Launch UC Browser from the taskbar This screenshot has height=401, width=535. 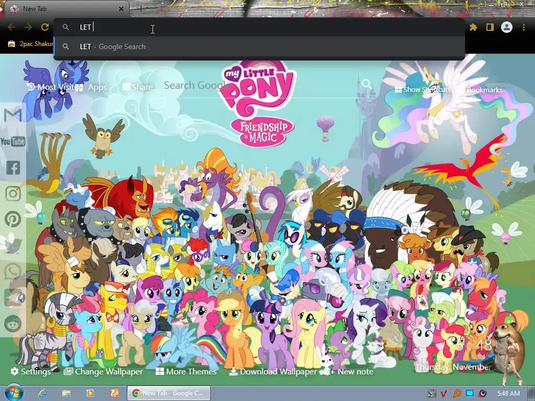click(114, 393)
